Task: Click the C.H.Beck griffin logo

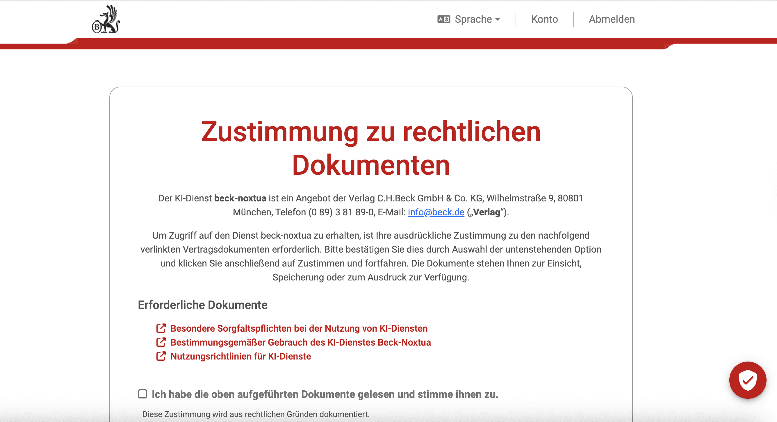Action: pos(106,19)
